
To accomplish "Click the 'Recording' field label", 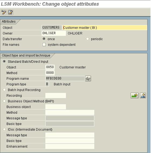I will (x=14, y=96).
